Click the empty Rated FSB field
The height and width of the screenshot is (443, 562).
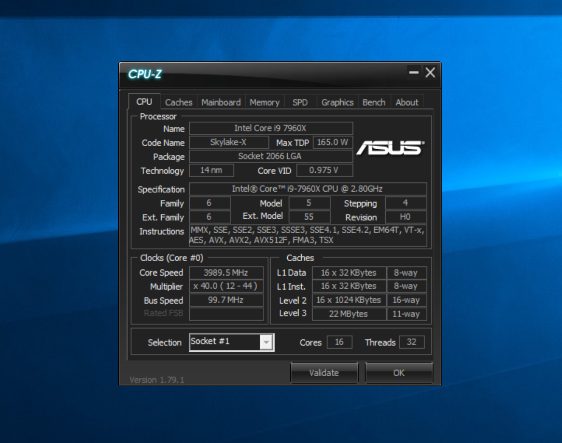[226, 313]
